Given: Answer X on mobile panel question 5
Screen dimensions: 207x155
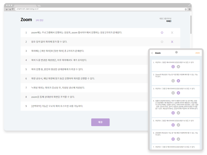Looking at the screenshot, I should coord(178,125).
